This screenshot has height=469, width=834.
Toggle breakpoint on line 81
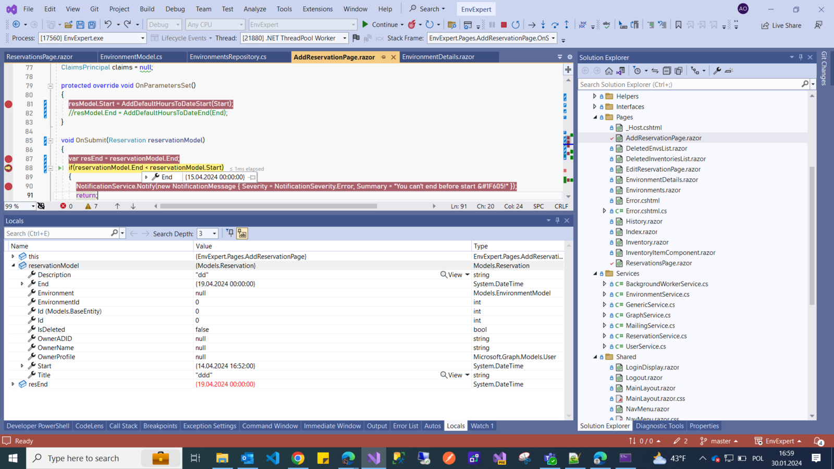(x=8, y=104)
